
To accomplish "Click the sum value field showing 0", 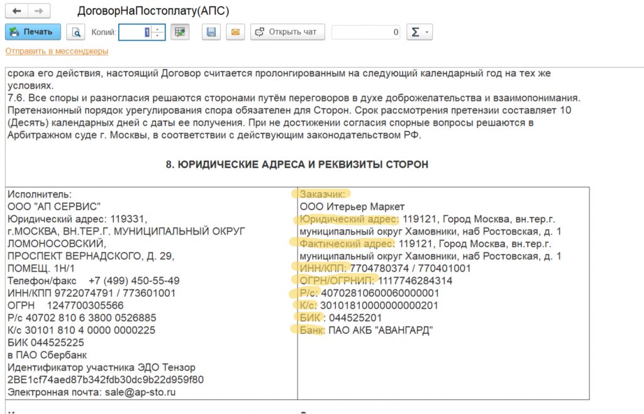I will (x=365, y=32).
